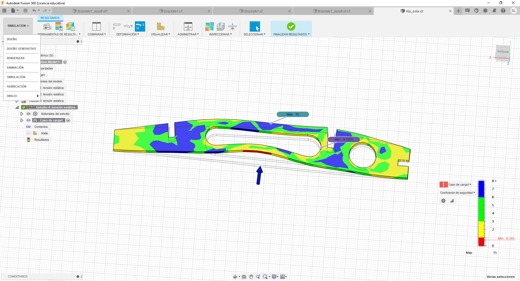Open the ADMINISTRAR dropdown

click(x=188, y=34)
